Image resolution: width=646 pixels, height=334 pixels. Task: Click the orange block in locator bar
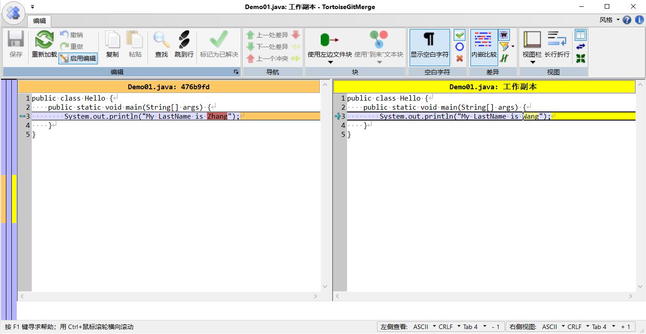click(x=3, y=198)
